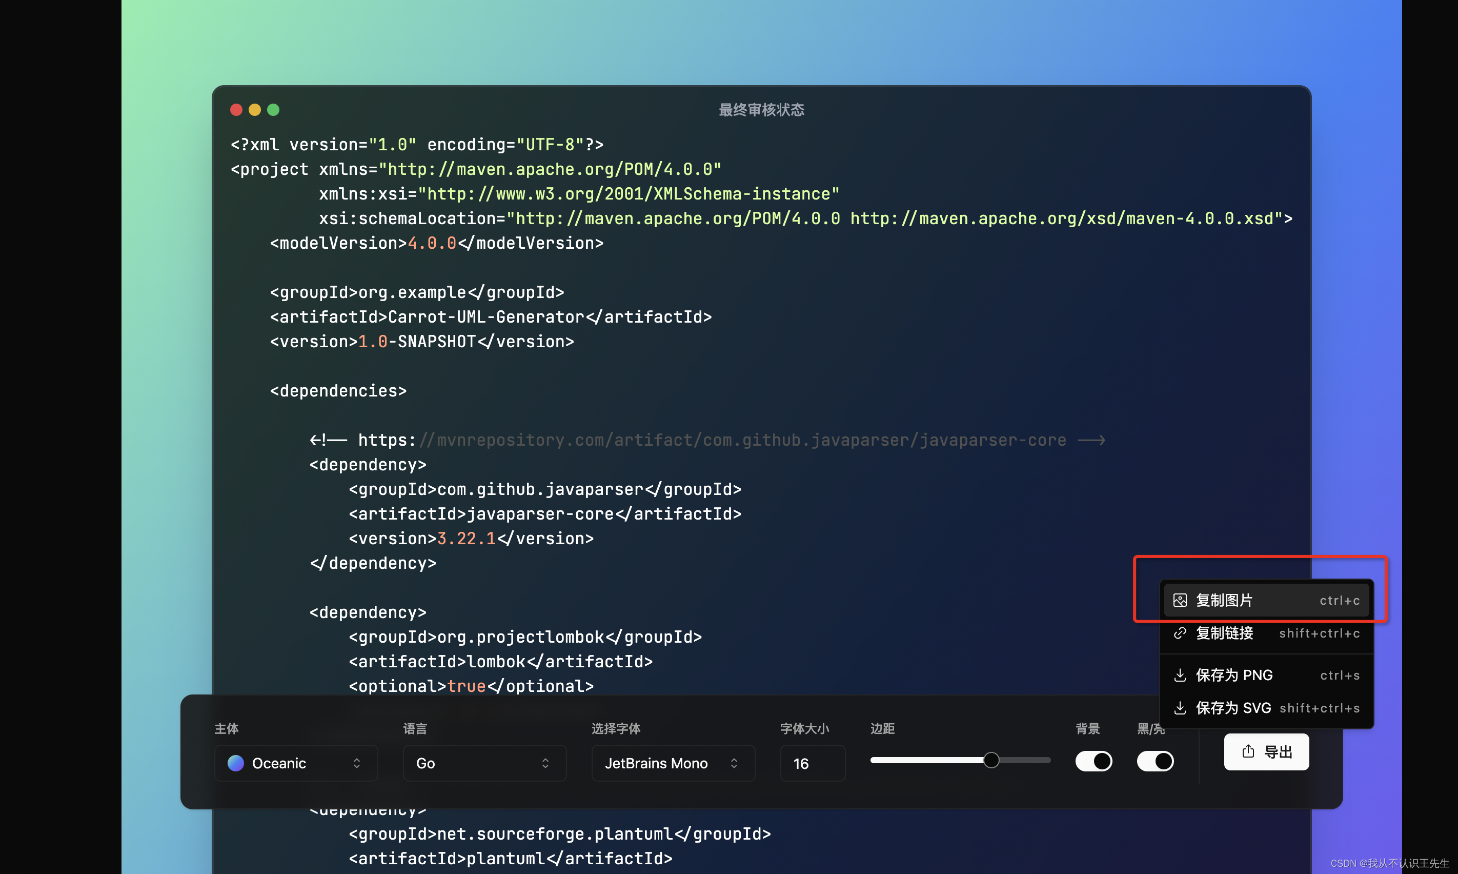Open the Oceanic theme dropdown
The width and height of the screenshot is (1458, 874).
coord(296,763)
